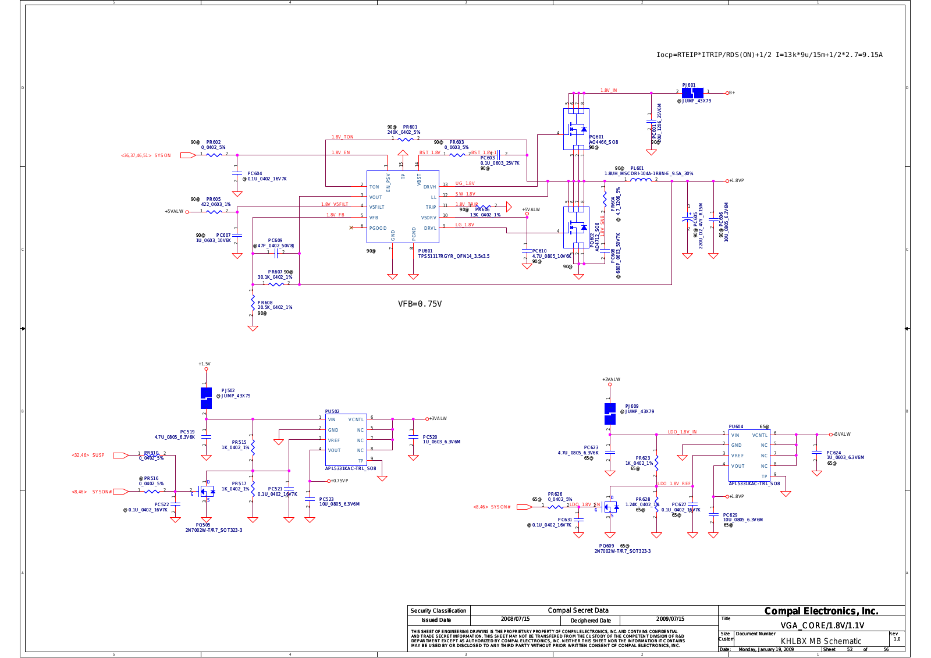Click the 1.8V_EN net label
Viewport: 931px width, 658px height.
point(341,152)
